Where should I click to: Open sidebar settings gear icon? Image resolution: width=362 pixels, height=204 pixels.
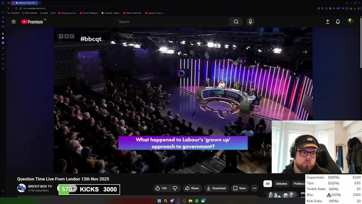click(x=3, y=69)
